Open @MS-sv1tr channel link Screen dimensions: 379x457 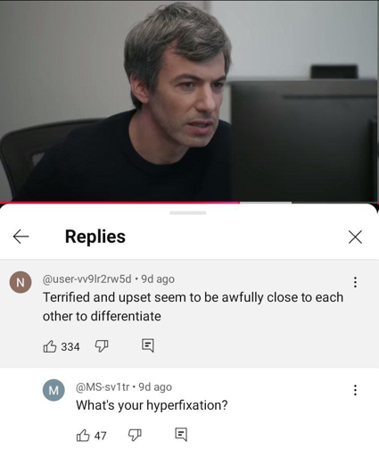(x=103, y=386)
